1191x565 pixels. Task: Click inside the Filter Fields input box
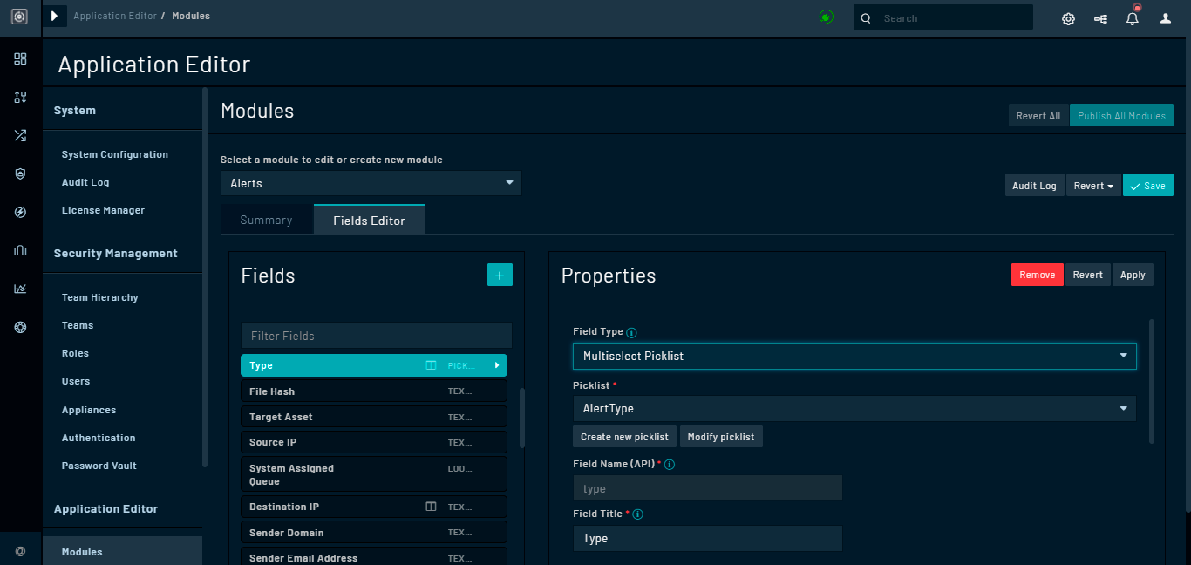(x=376, y=335)
